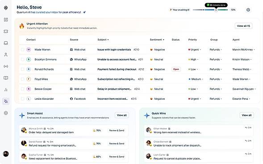
Task: Click the Quick Wins star icon
Action: pos(147,115)
